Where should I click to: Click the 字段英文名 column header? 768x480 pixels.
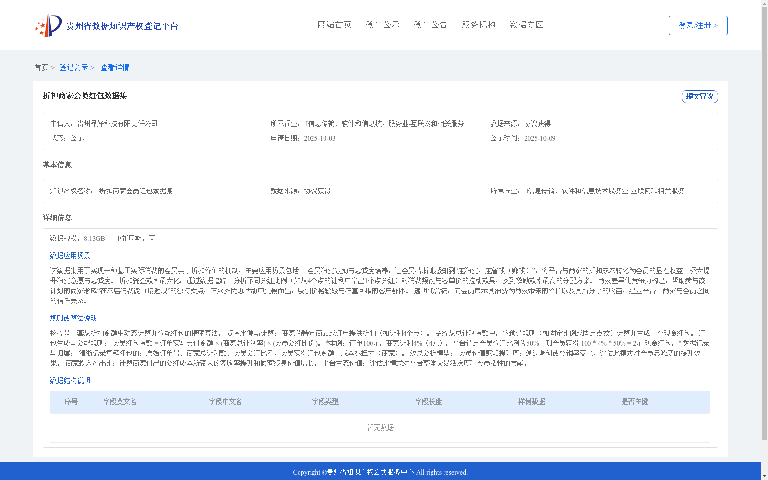click(120, 402)
